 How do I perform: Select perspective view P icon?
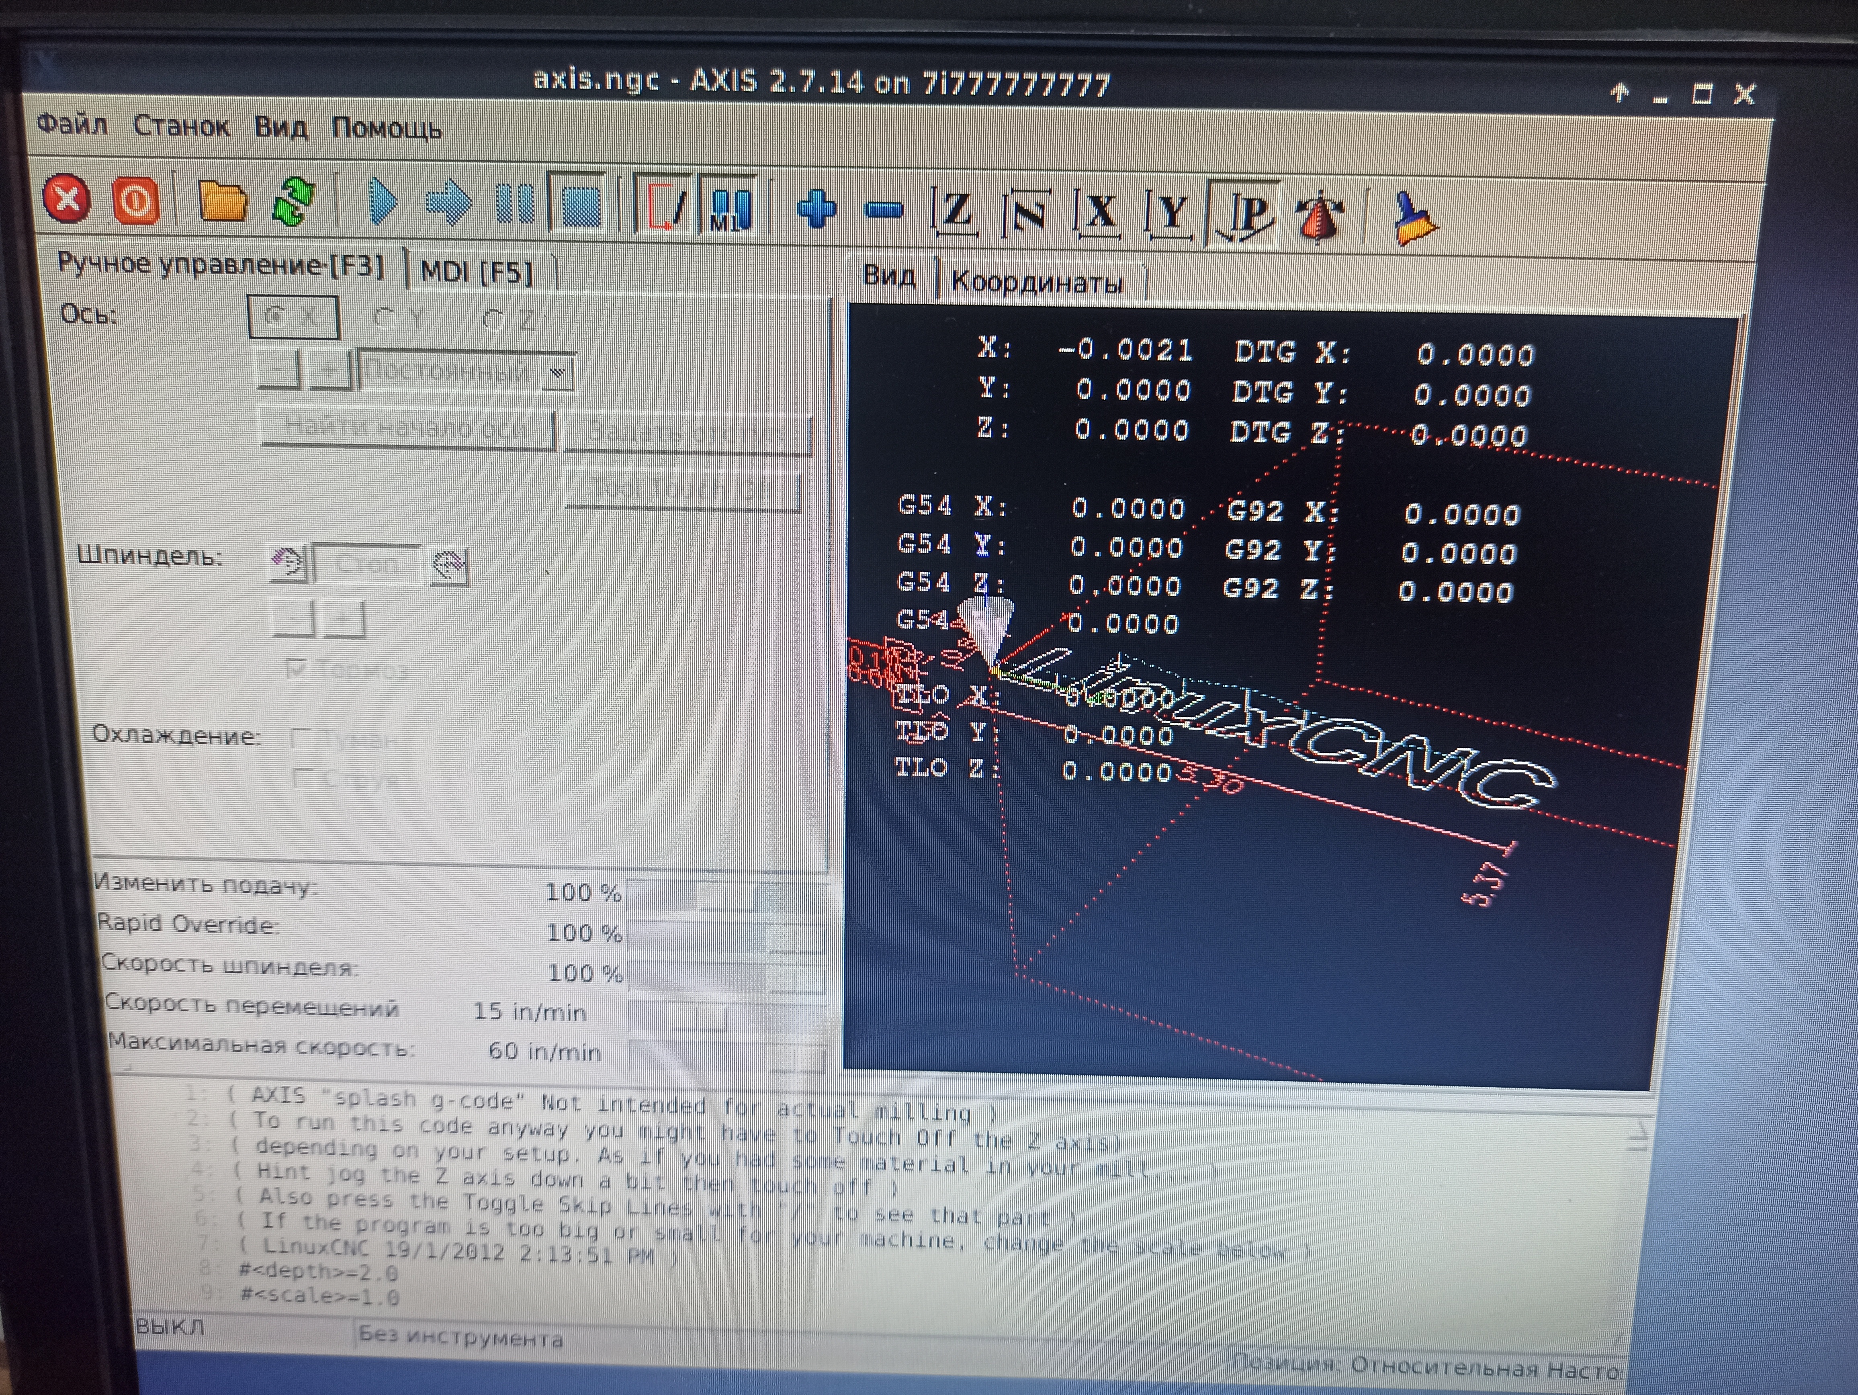click(x=1248, y=214)
